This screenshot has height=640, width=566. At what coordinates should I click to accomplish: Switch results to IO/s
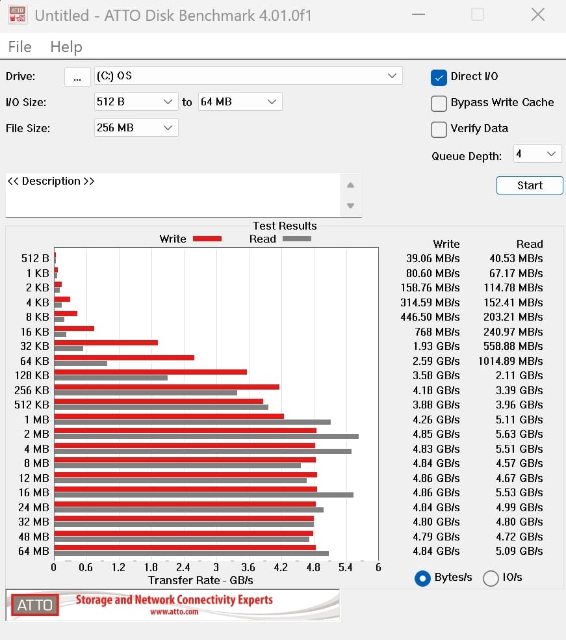pos(491,578)
